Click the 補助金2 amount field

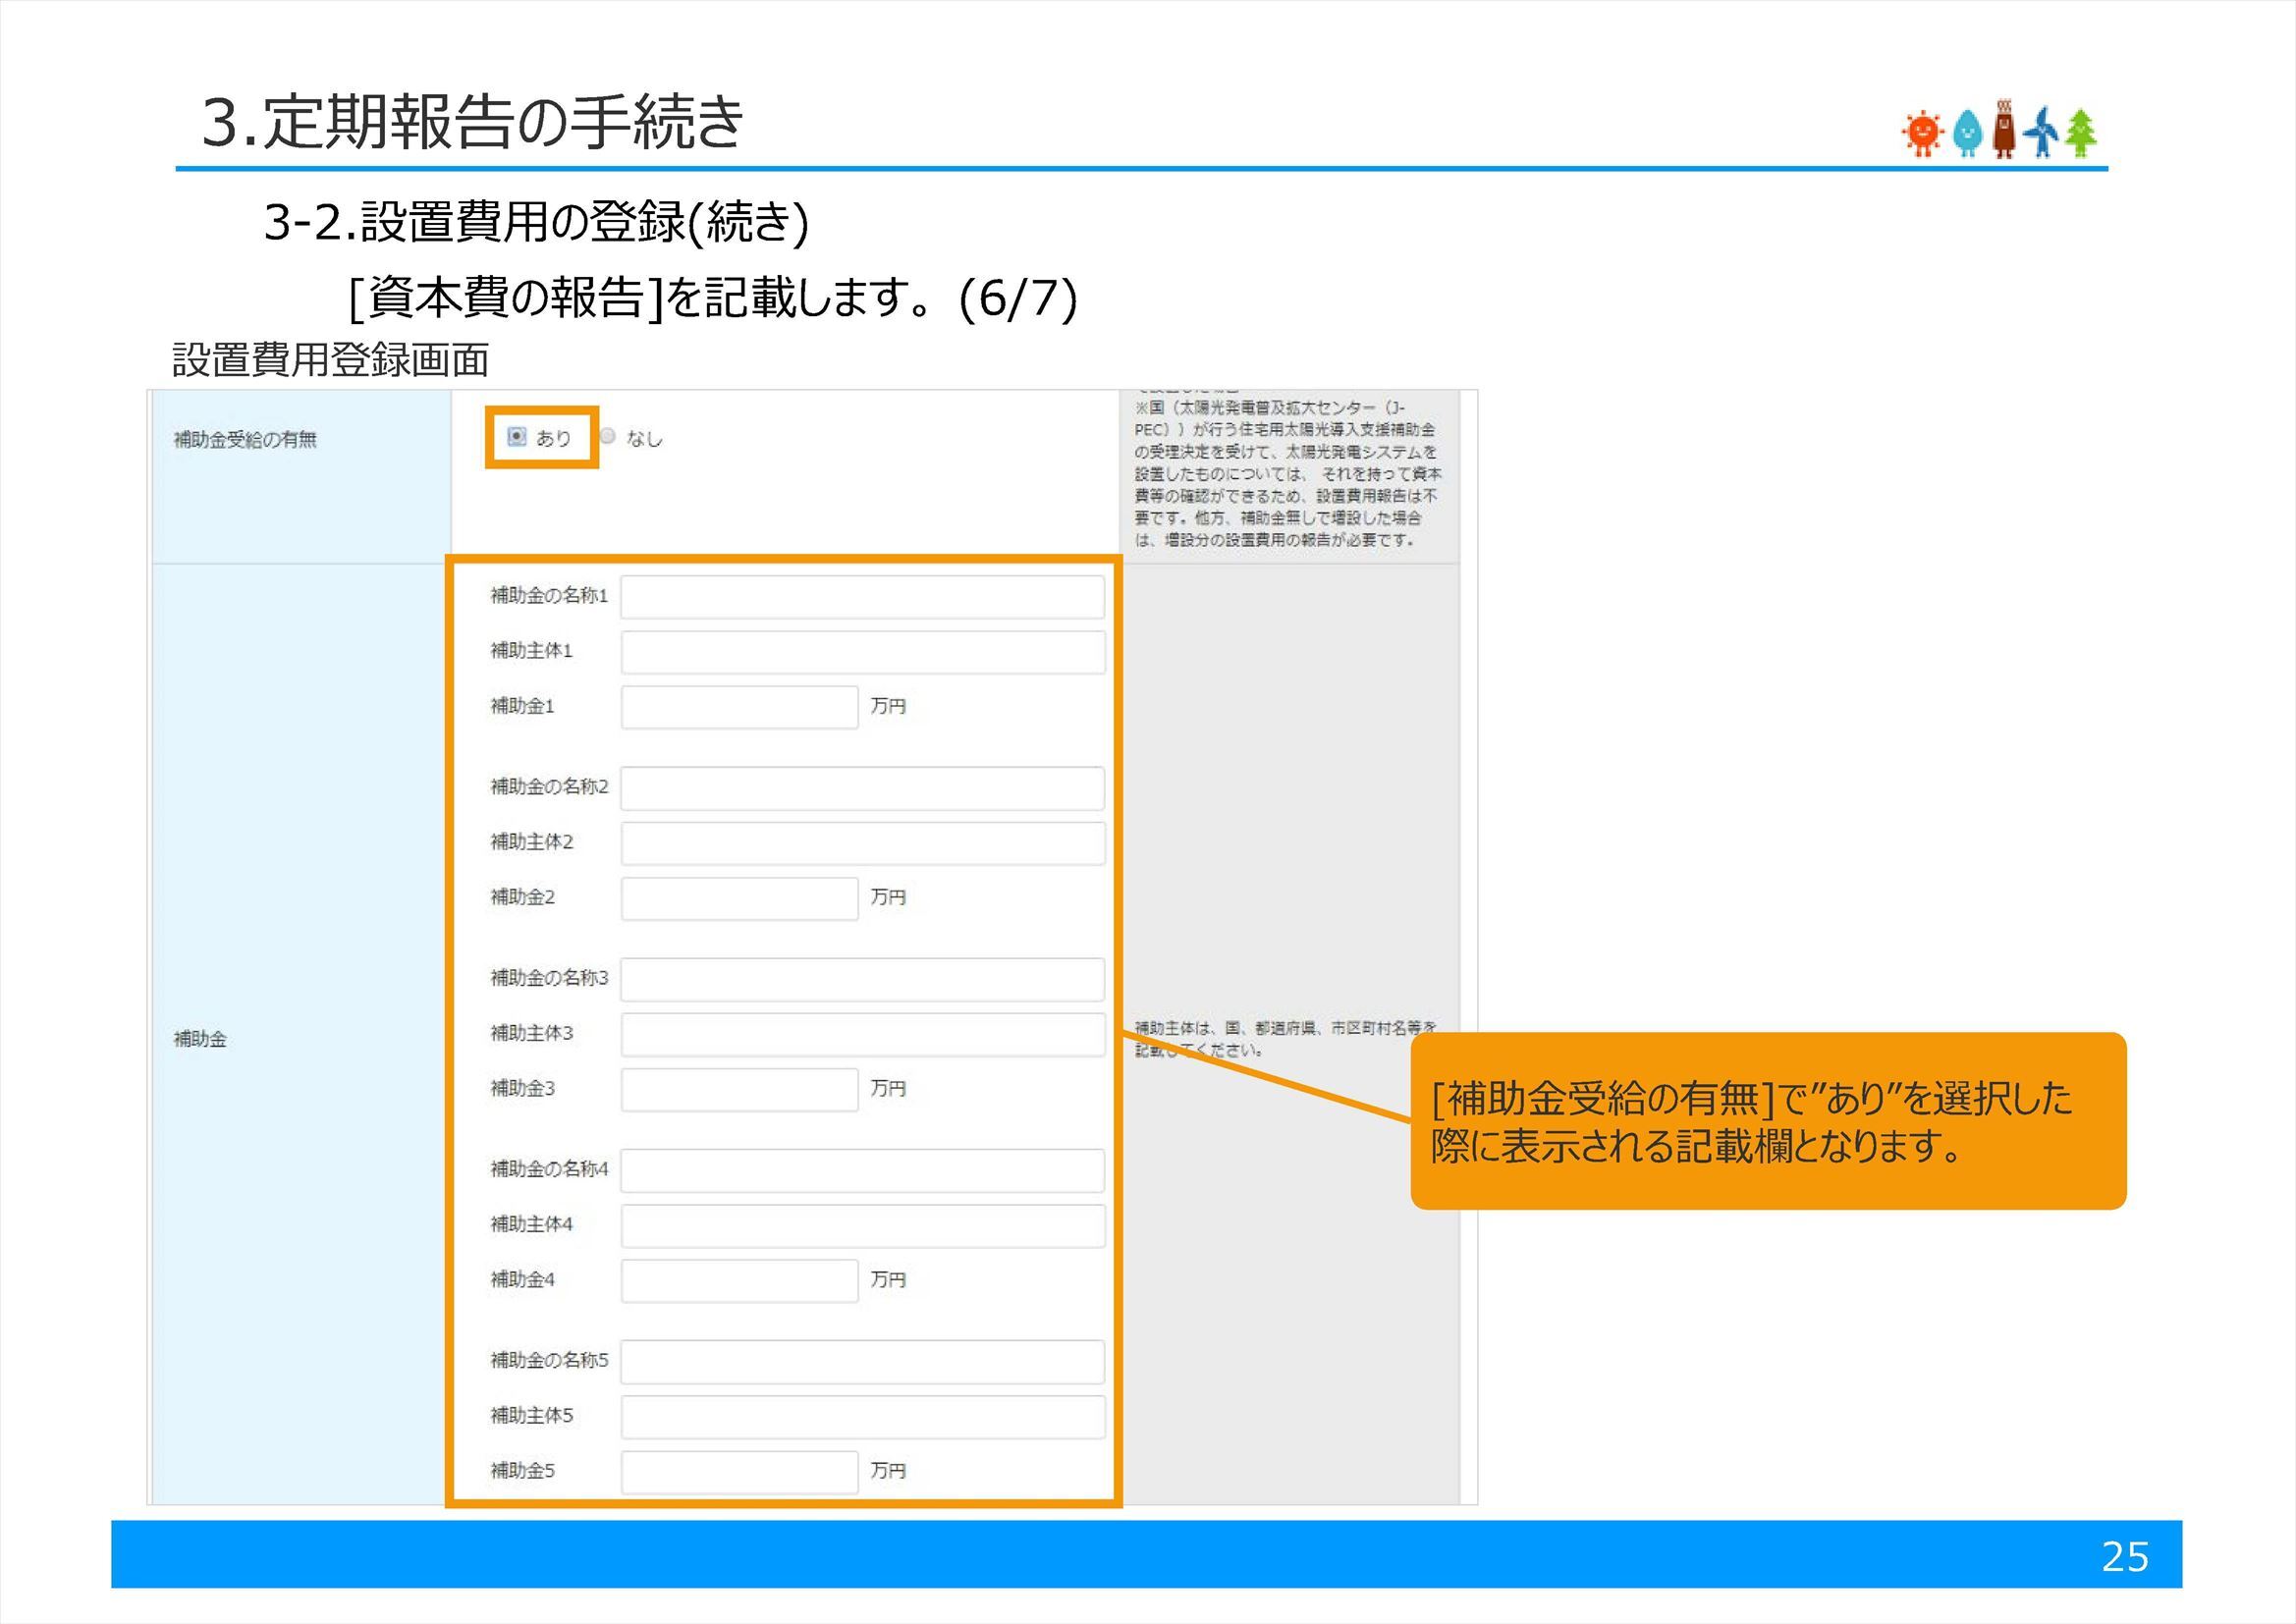(x=740, y=898)
